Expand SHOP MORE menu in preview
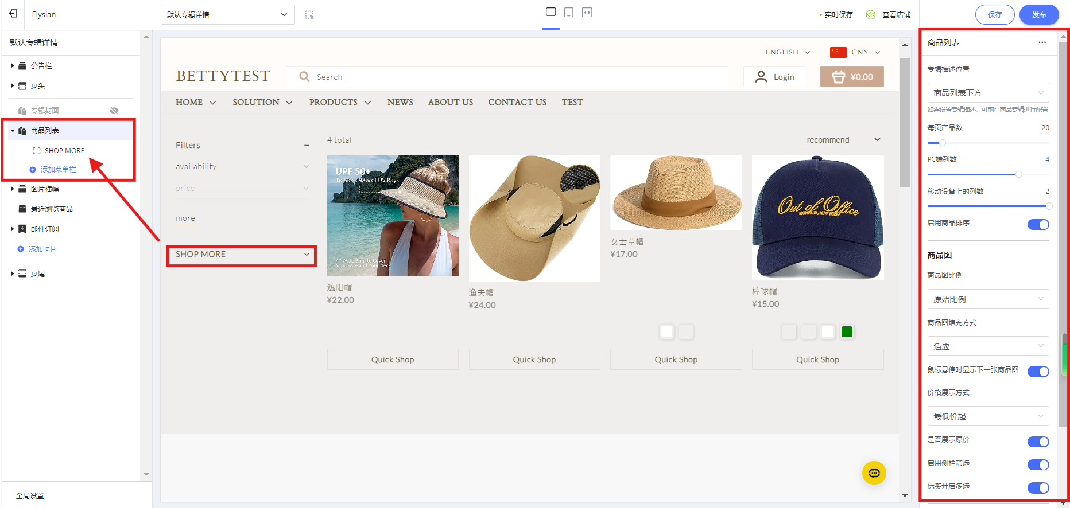Viewport: 1070px width, 508px height. point(242,255)
